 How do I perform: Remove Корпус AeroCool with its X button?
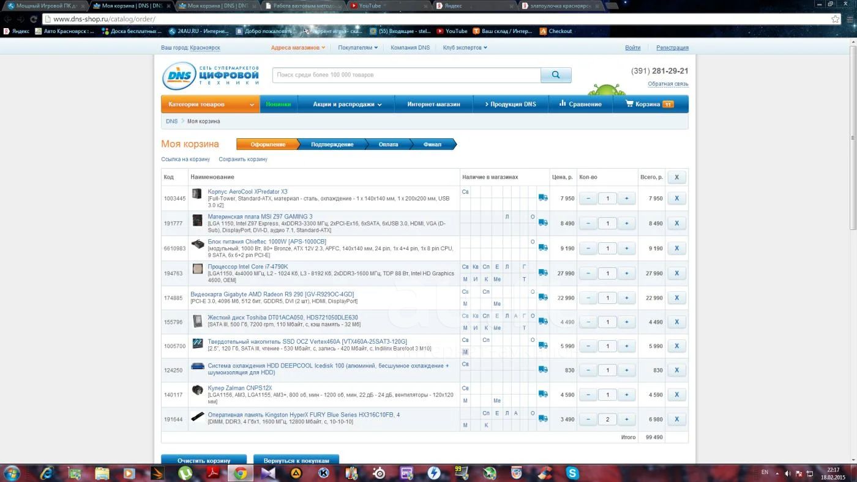pos(676,198)
